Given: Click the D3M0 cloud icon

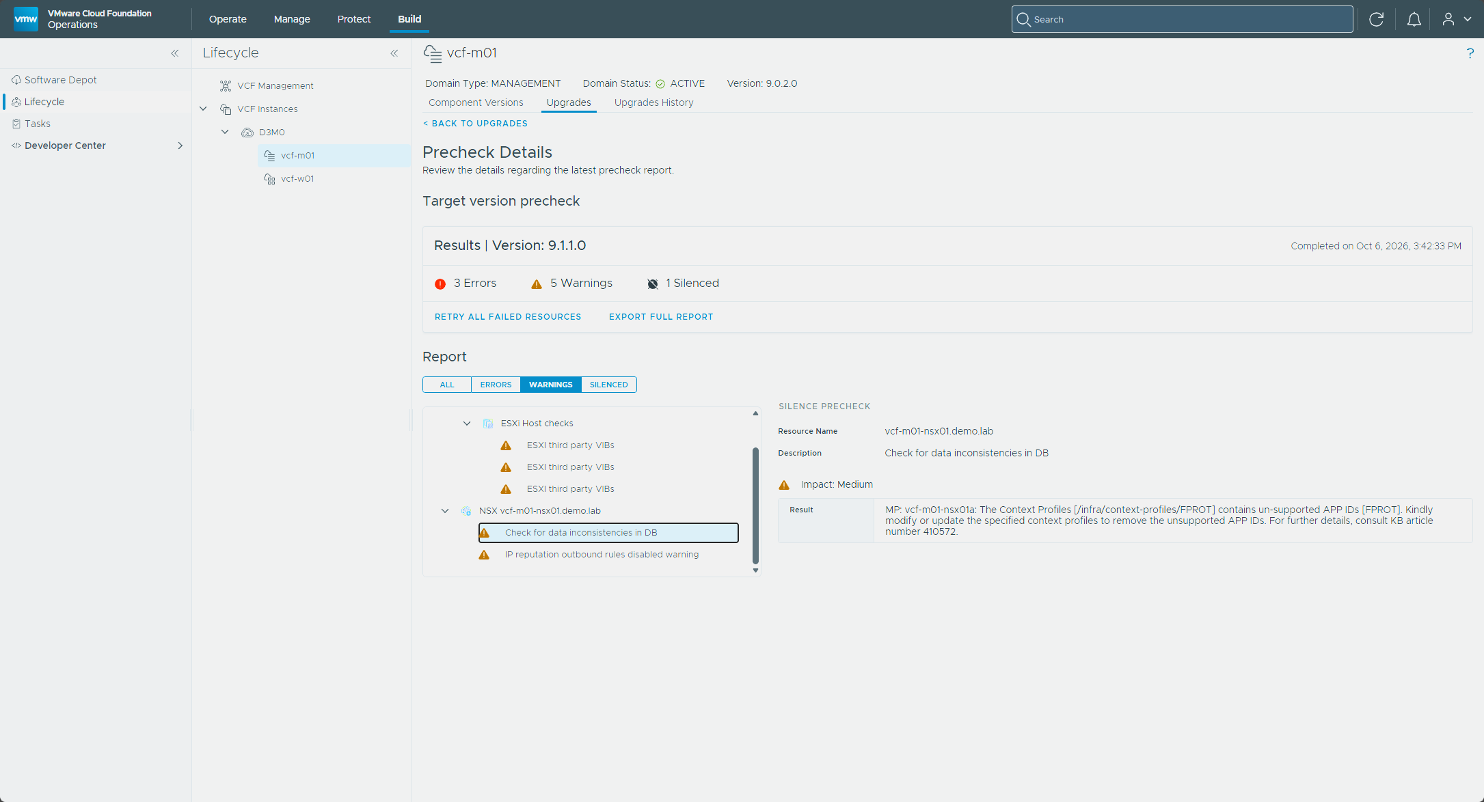Looking at the screenshot, I should point(247,132).
